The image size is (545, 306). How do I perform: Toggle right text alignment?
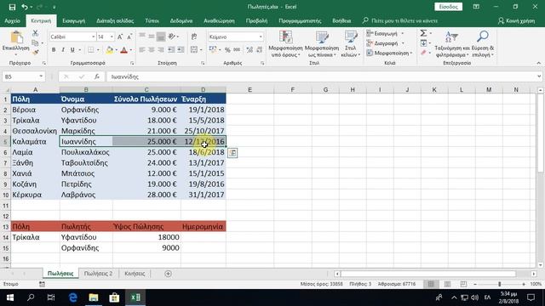coord(161,50)
